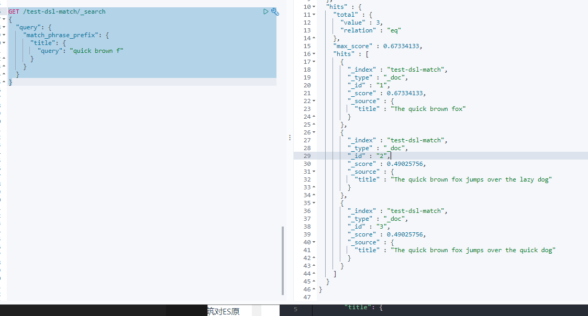Click the "max_score" : 0.67334133 line
This screenshot has height=316, width=588.
[x=378, y=46]
